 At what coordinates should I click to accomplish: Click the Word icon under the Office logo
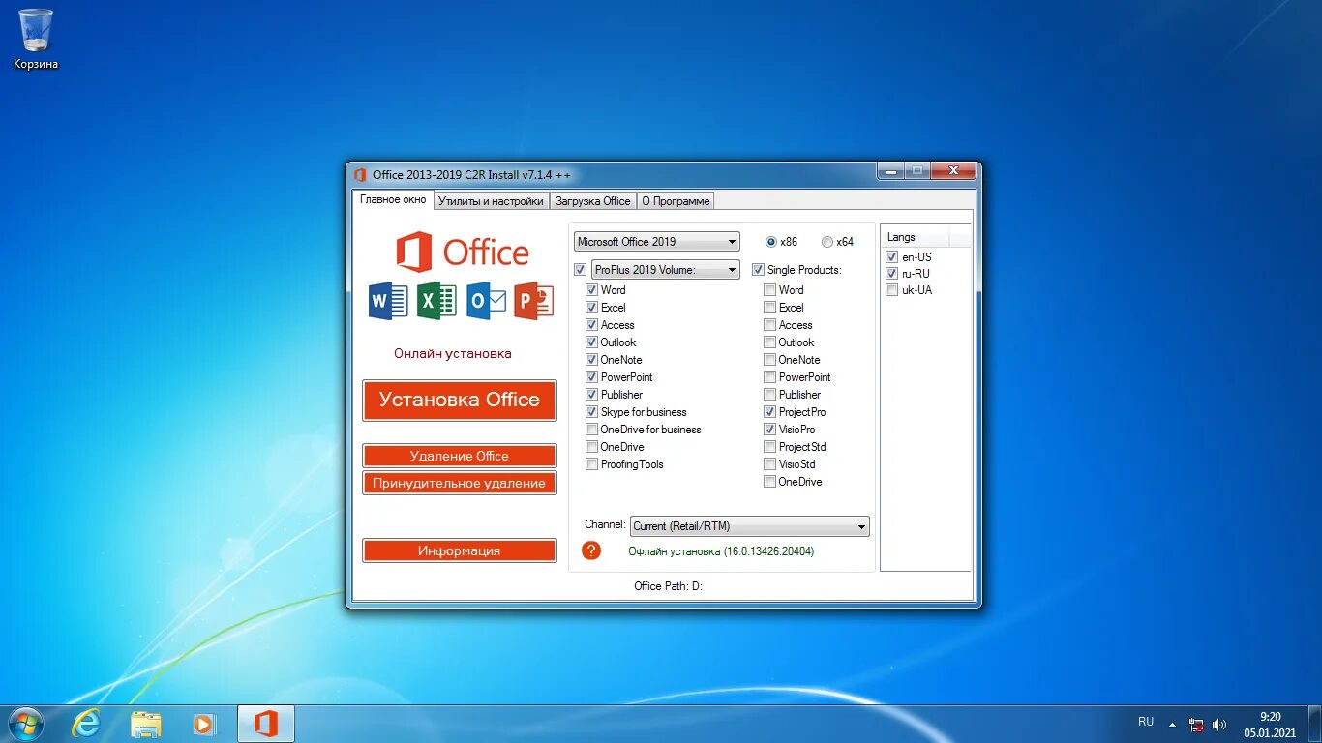tap(388, 301)
